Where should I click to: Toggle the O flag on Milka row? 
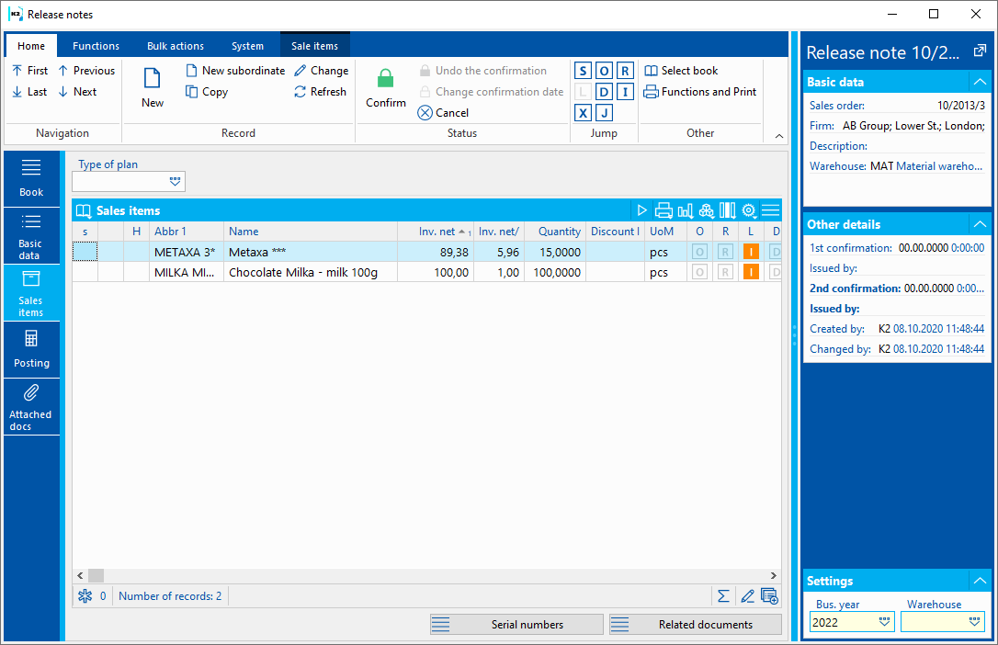[x=699, y=272]
